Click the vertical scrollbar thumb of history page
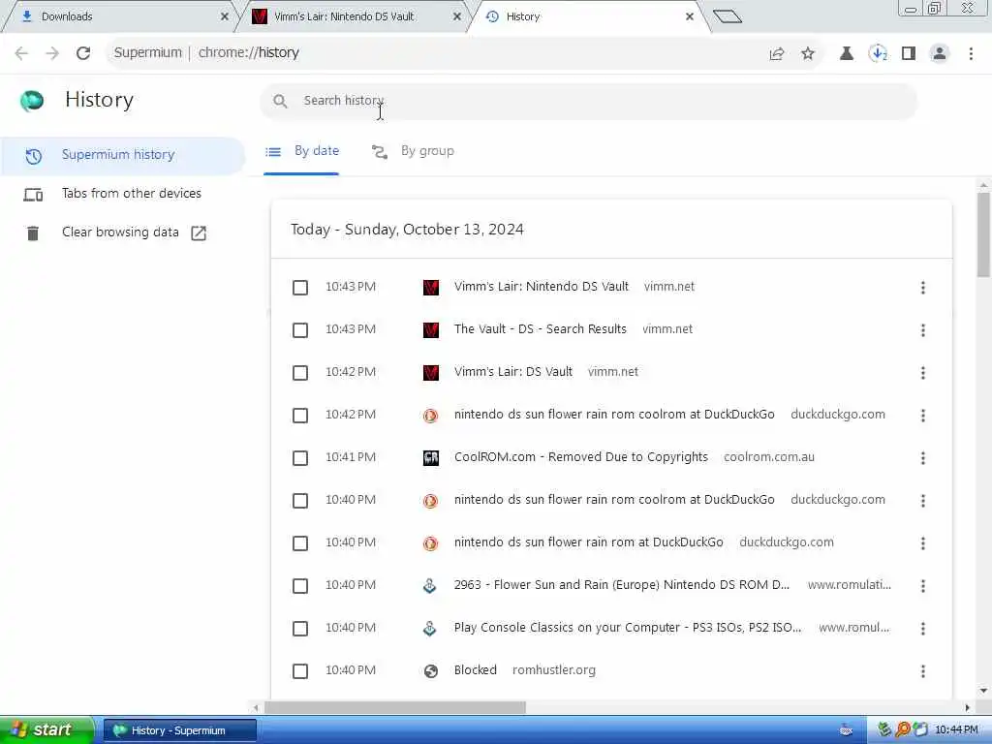This screenshot has width=992, height=744. [983, 234]
